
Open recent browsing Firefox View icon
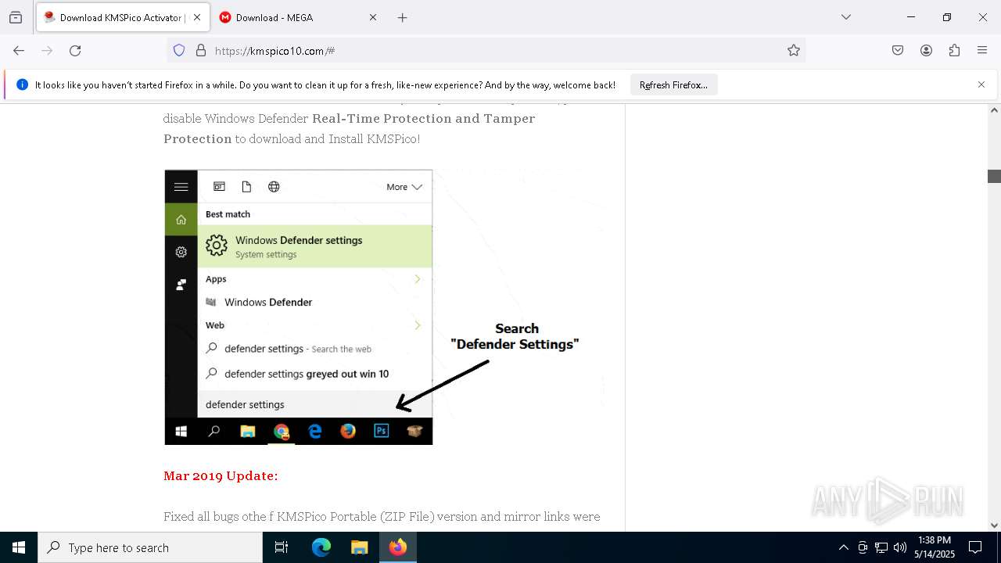coord(16,17)
